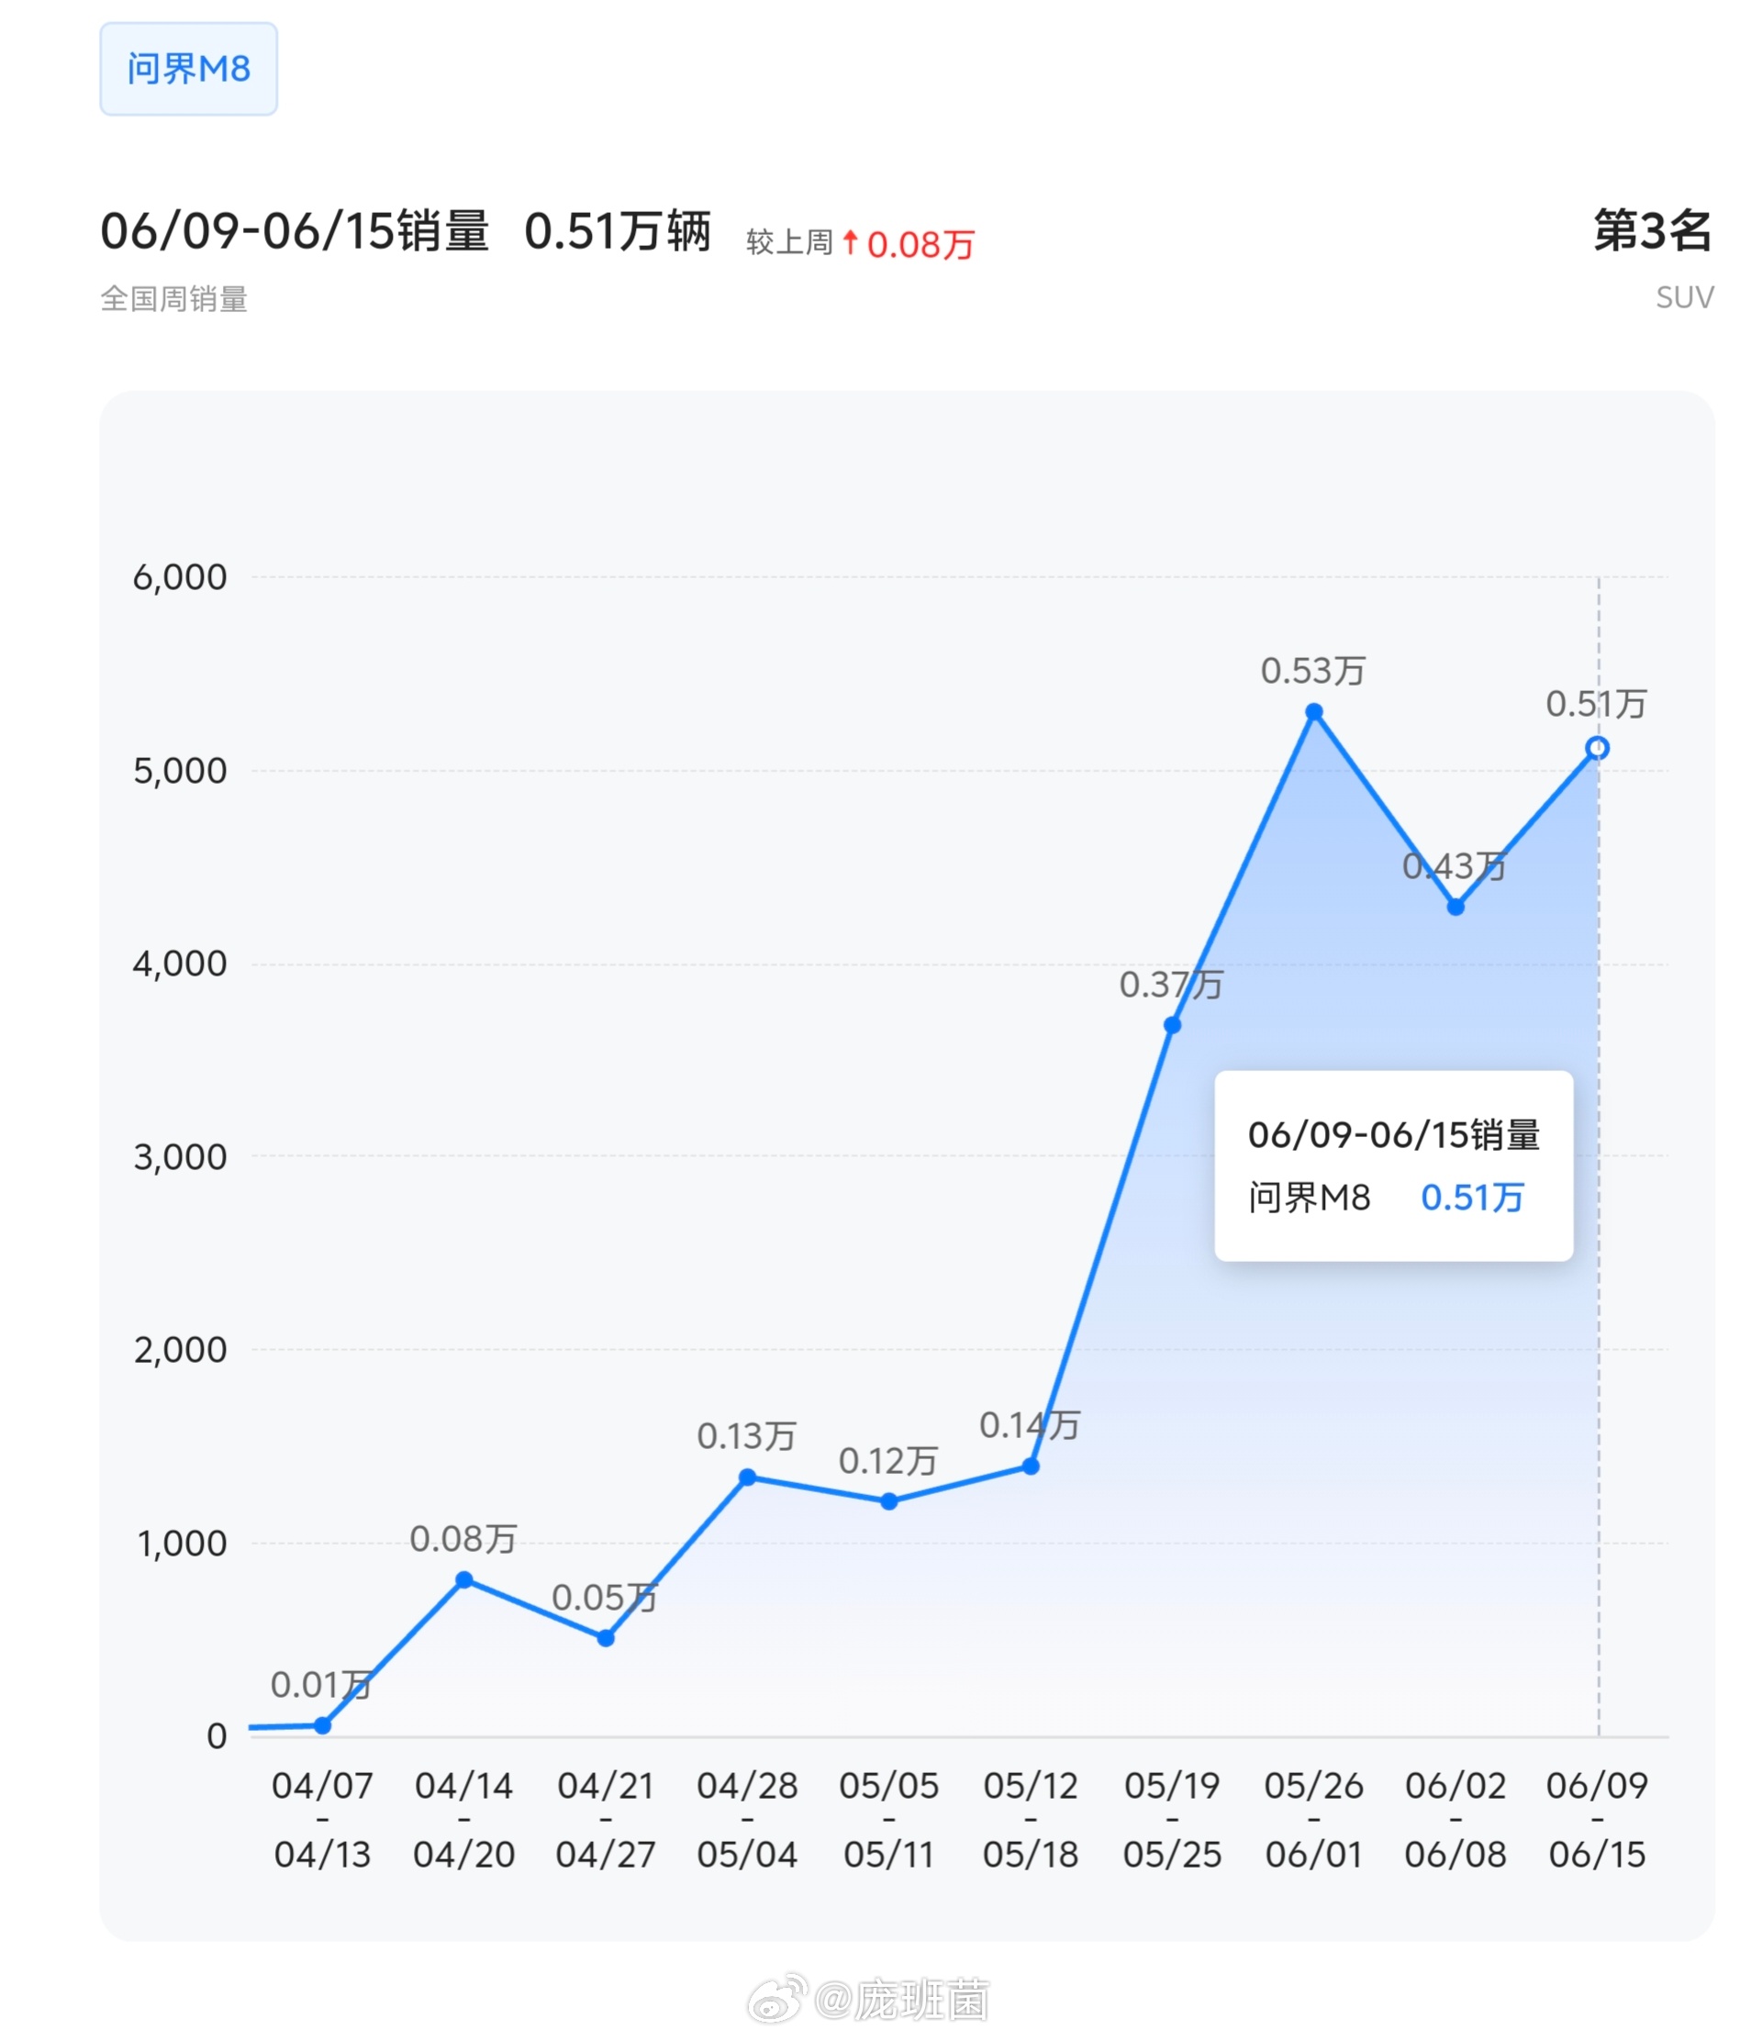
Task: Click the 0.53万 peak data point
Action: [1314, 711]
